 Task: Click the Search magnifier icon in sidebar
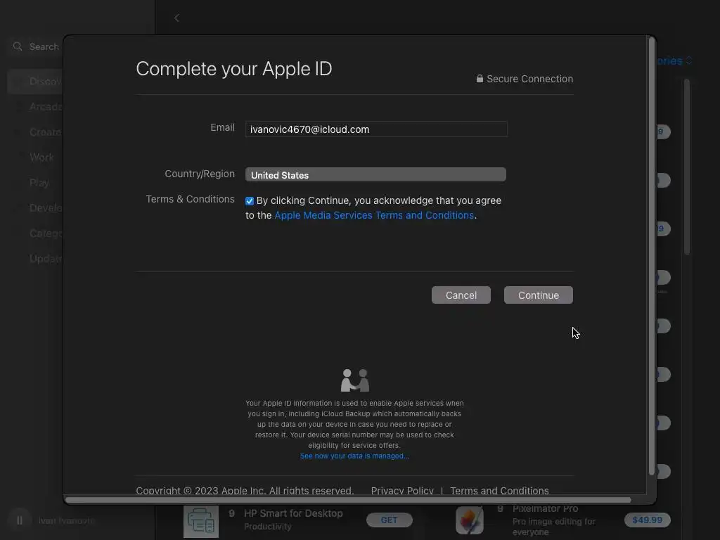pyautogui.click(x=18, y=46)
